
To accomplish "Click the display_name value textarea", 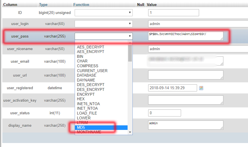I will click(x=185, y=125).
